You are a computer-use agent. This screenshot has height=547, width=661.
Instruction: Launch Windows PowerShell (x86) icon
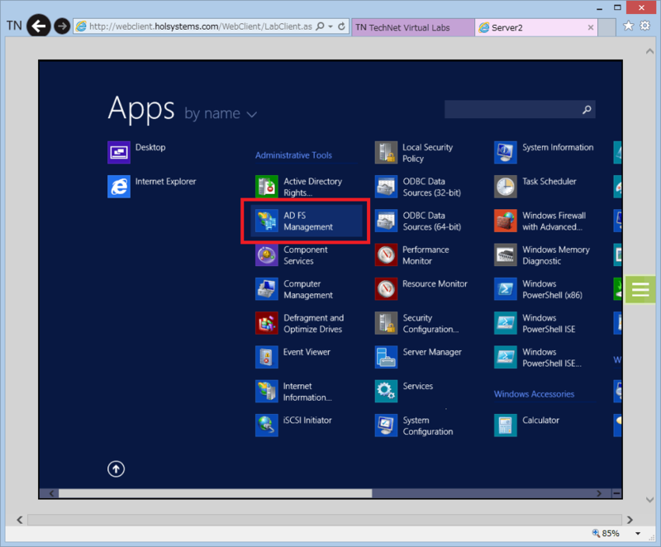click(505, 288)
